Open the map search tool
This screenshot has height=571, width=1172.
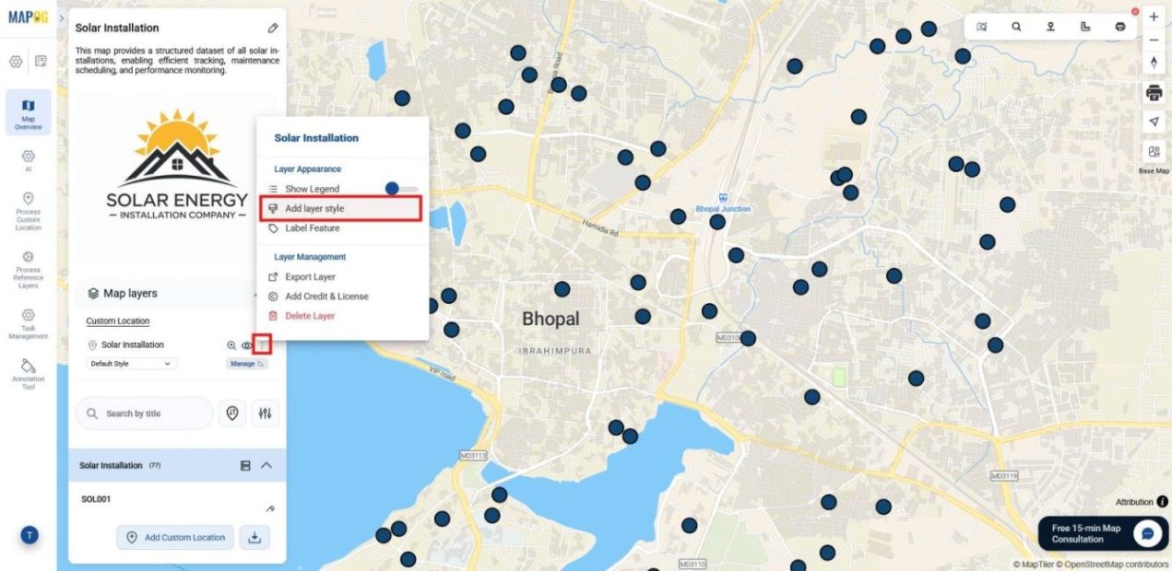coord(1015,26)
